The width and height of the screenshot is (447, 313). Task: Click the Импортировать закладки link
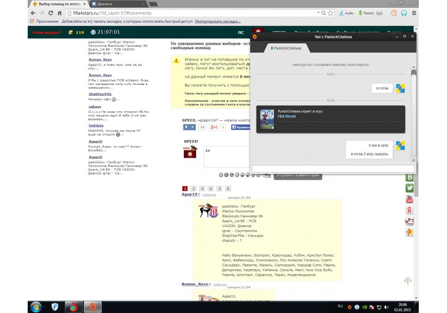point(218,21)
